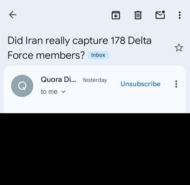190x185 pixels.
Task: Unsubscribe from Quora Digest emails
Action: click(140, 84)
